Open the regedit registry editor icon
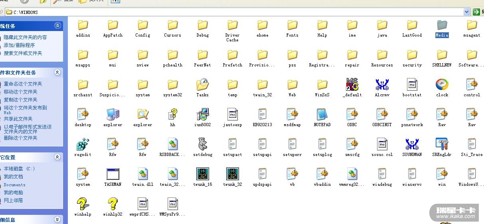Image resolution: width=484 pixels, height=224 pixels. [83, 144]
